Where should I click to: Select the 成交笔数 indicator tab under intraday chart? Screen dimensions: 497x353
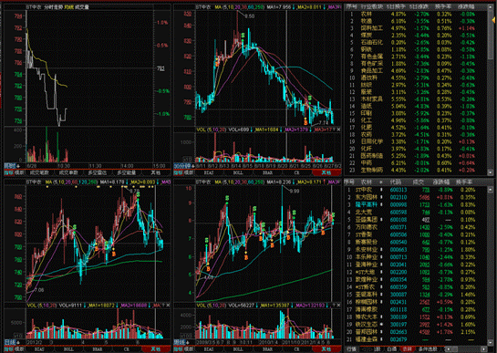point(39,173)
